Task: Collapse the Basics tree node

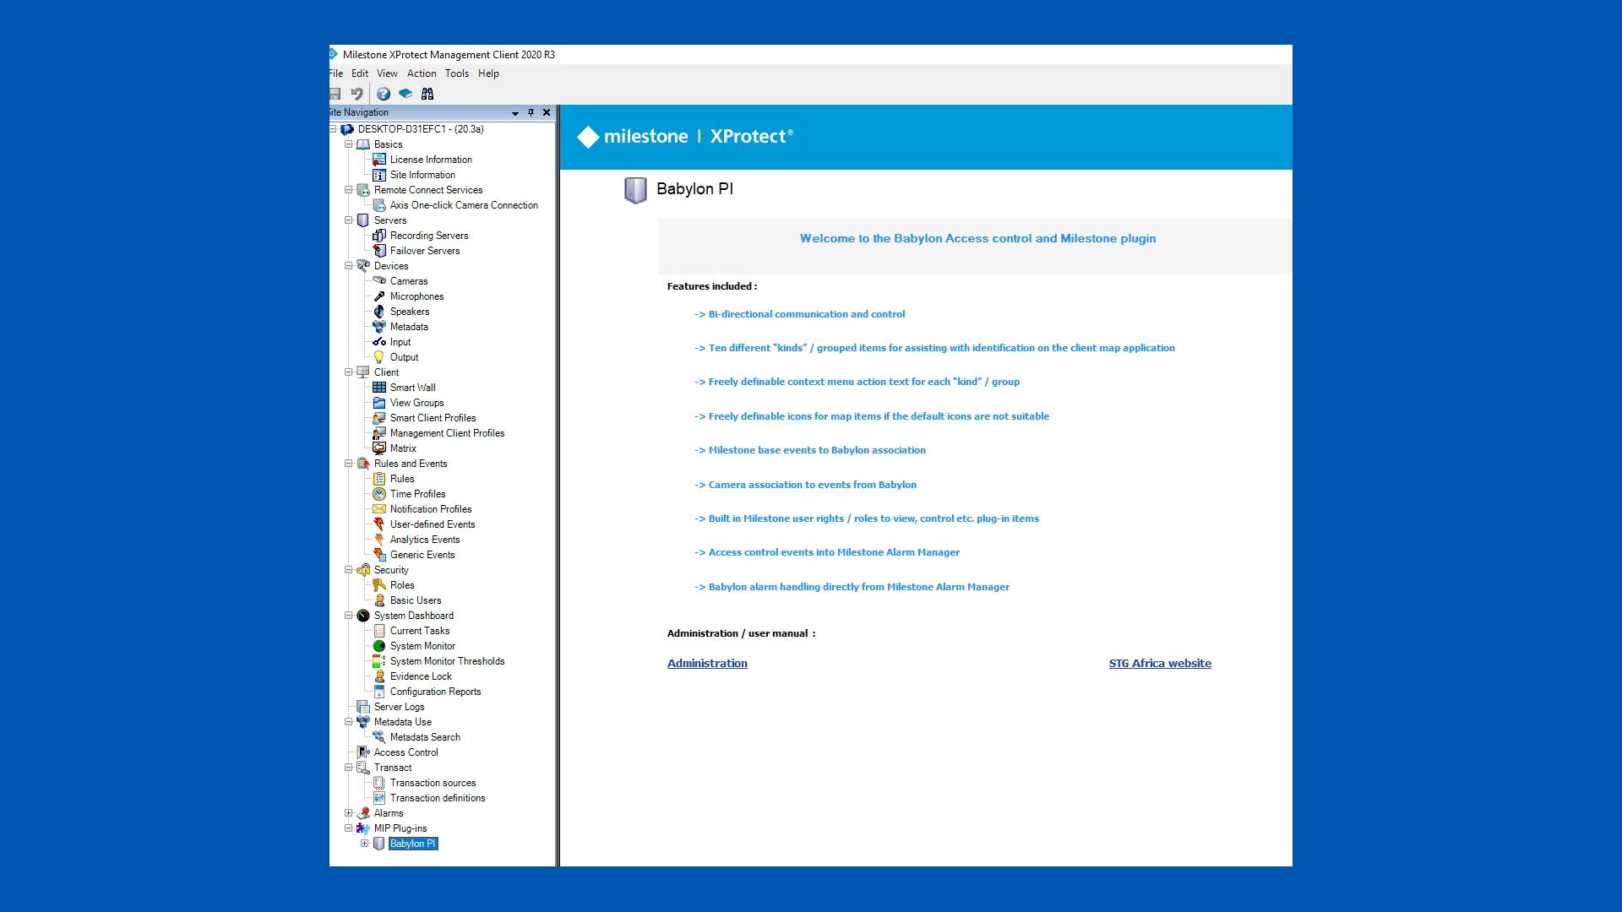Action: click(x=348, y=144)
